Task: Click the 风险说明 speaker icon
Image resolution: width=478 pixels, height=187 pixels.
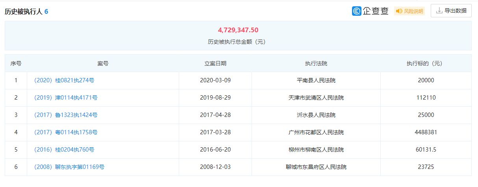Action: pyautogui.click(x=399, y=11)
